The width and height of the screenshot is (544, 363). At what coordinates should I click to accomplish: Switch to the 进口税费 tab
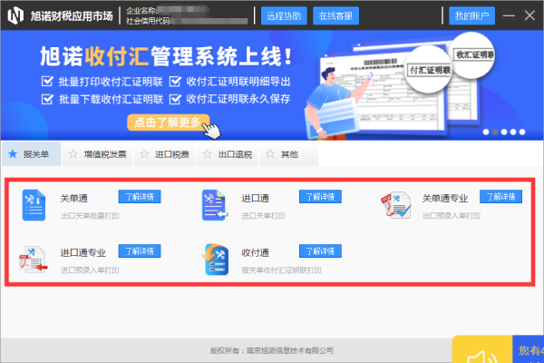(165, 154)
